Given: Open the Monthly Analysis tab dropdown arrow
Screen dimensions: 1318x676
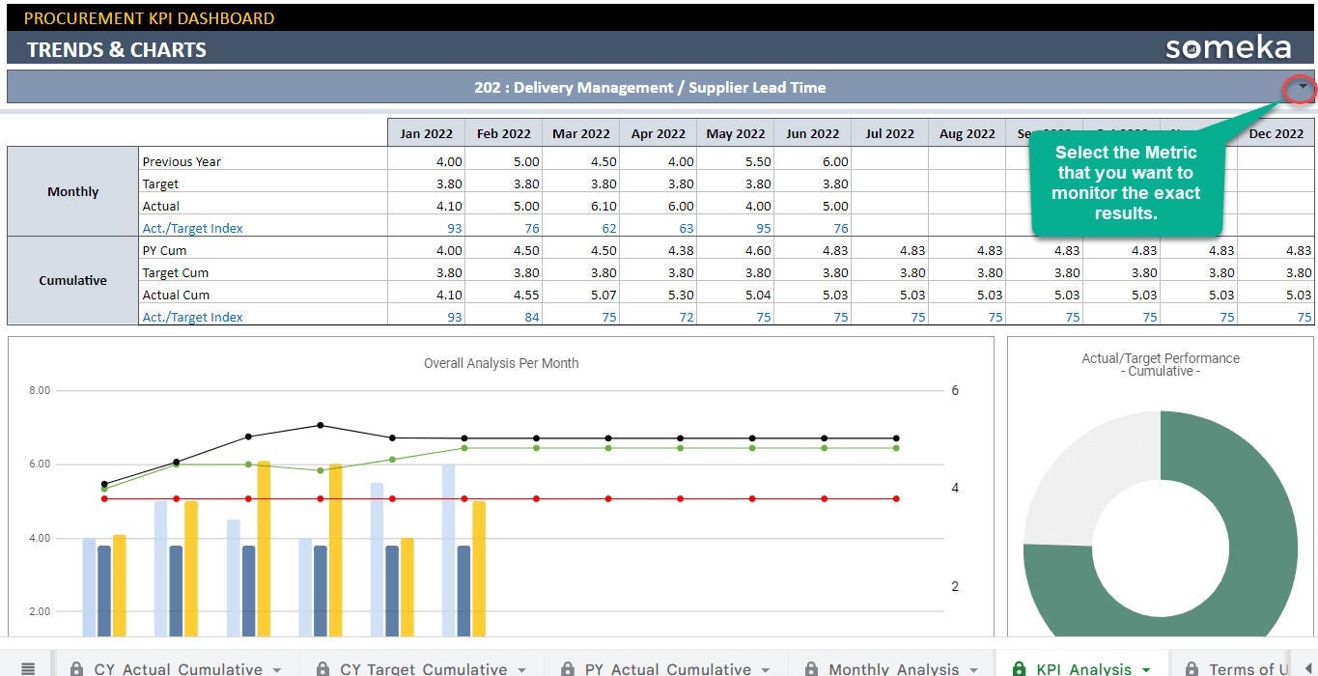Looking at the screenshot, I should click(975, 669).
